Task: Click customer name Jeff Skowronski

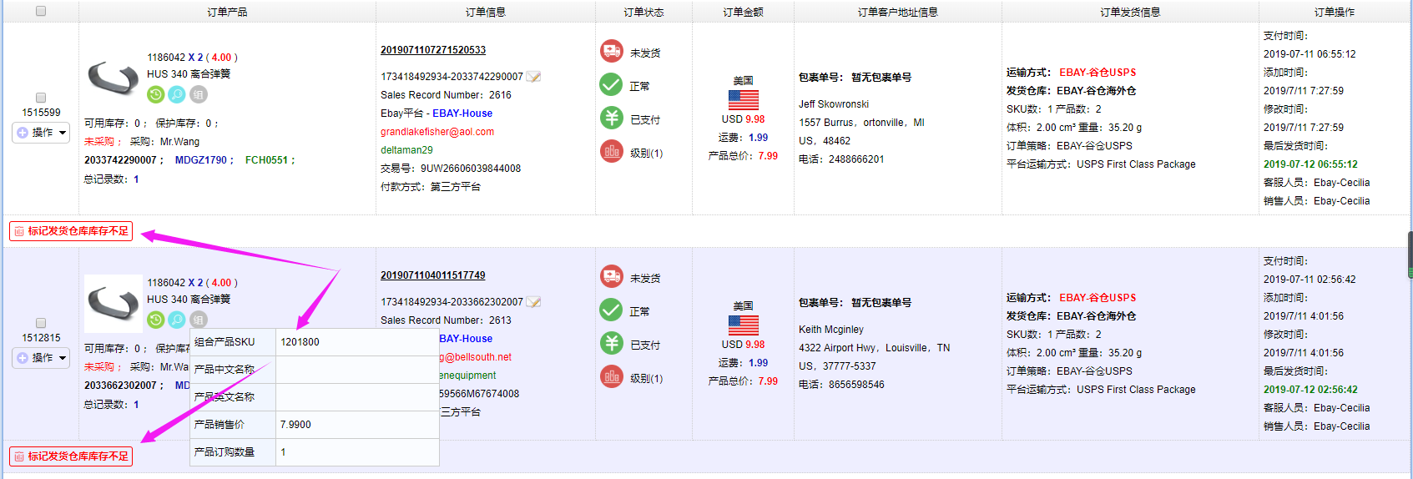Action: pyautogui.click(x=834, y=104)
